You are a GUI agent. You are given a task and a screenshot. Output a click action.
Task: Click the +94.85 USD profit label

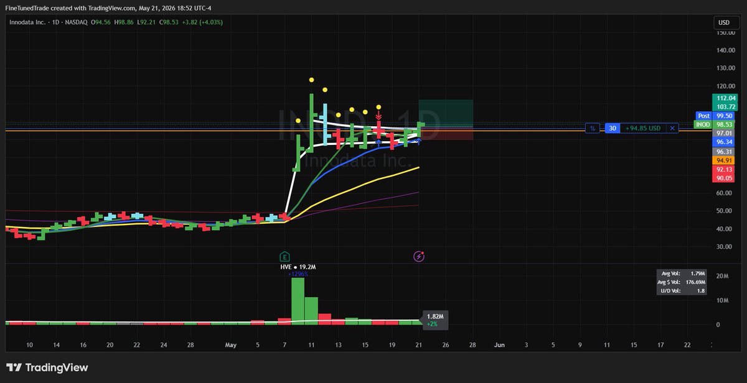[x=644, y=128]
